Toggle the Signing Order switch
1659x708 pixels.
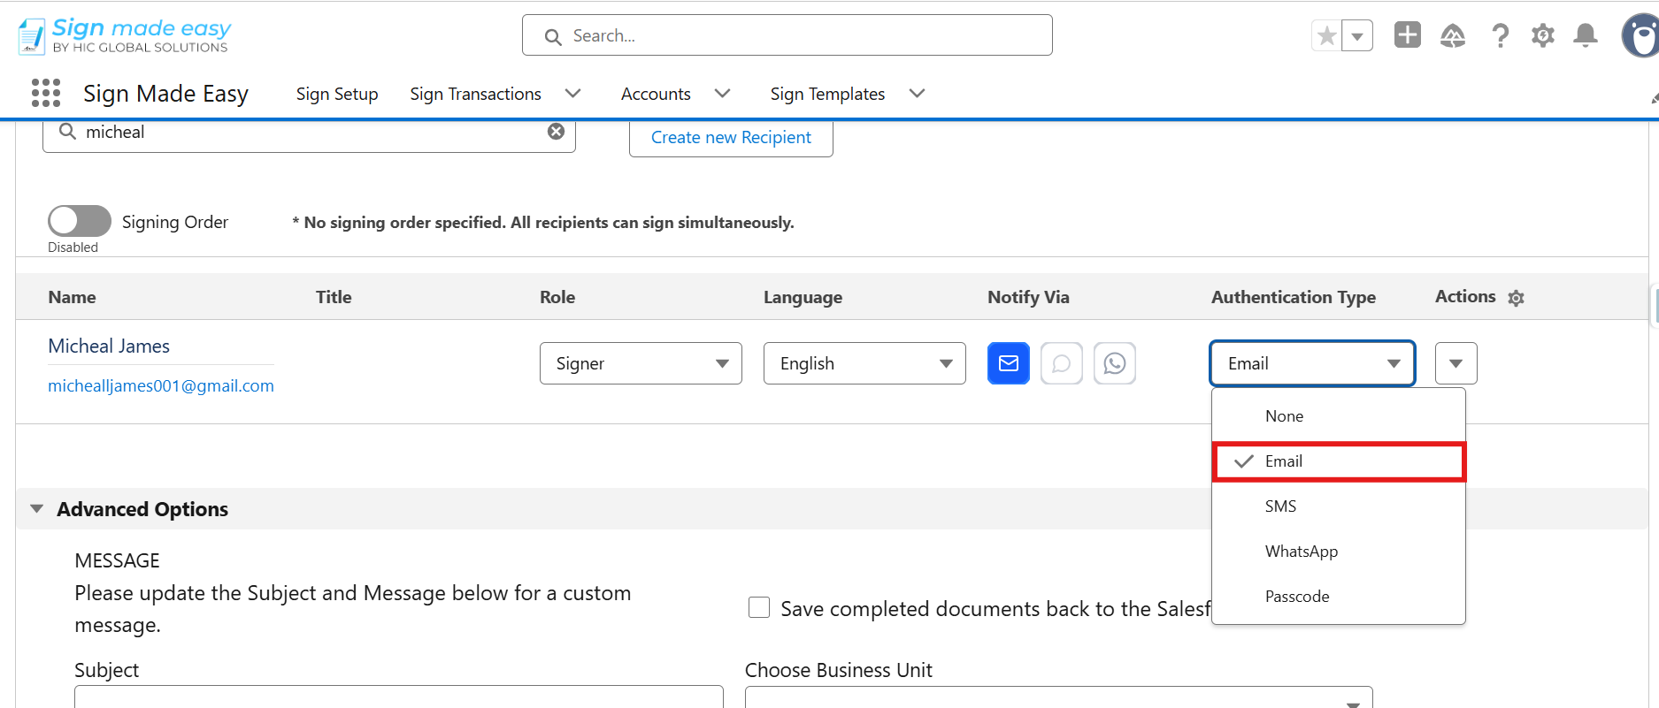coord(80,221)
